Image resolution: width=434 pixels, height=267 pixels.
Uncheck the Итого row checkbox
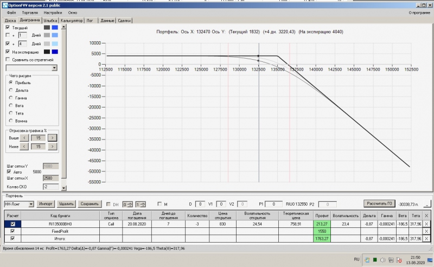point(12,238)
